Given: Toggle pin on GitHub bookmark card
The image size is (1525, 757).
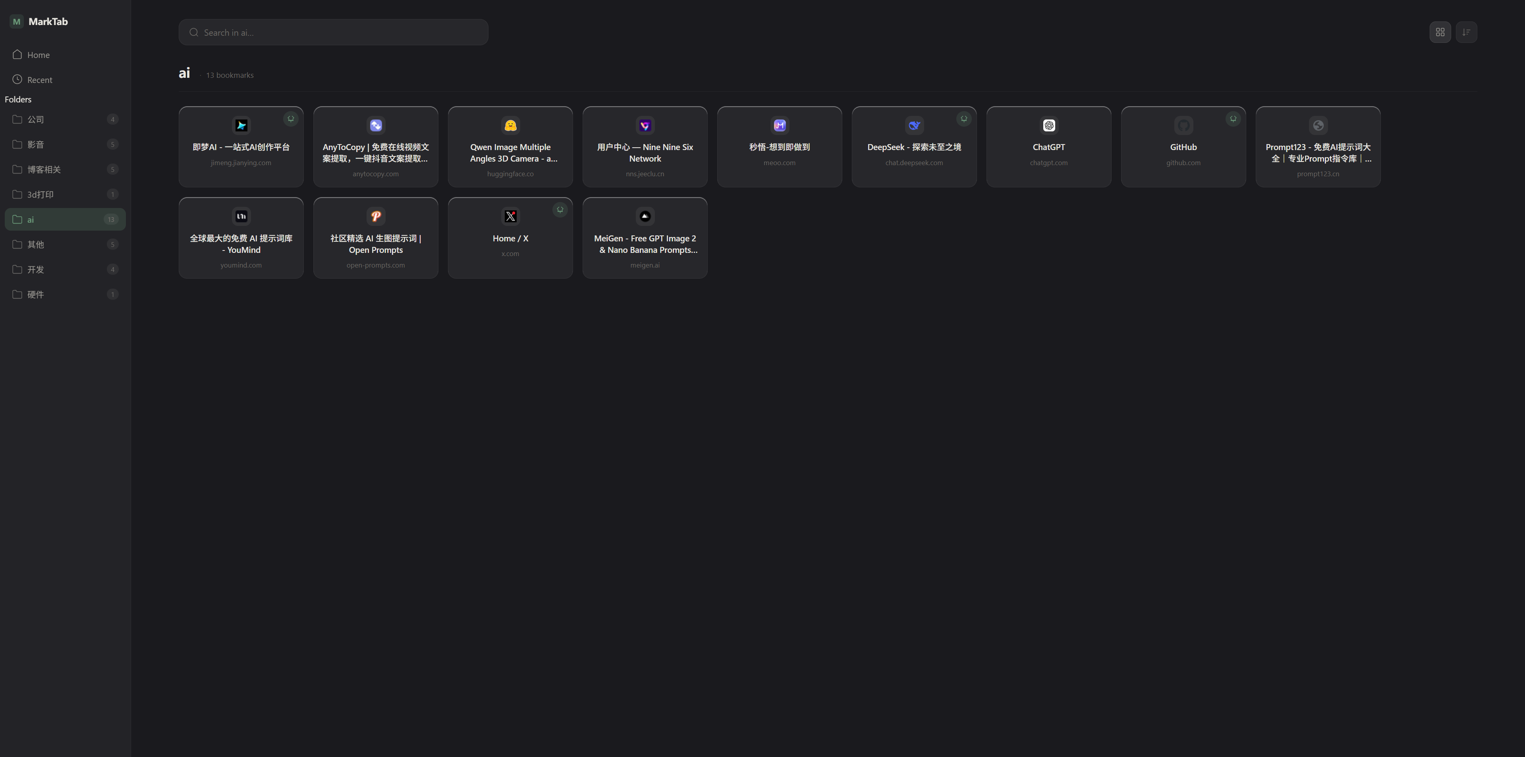Looking at the screenshot, I should [1233, 119].
